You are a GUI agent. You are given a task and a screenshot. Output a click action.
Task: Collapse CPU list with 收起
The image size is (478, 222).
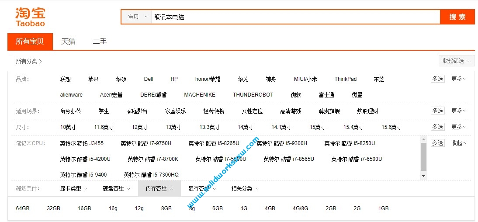[x=458, y=143]
